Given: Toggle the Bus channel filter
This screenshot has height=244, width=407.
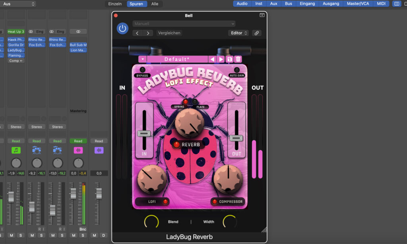Looking at the screenshot, I should pos(289,4).
